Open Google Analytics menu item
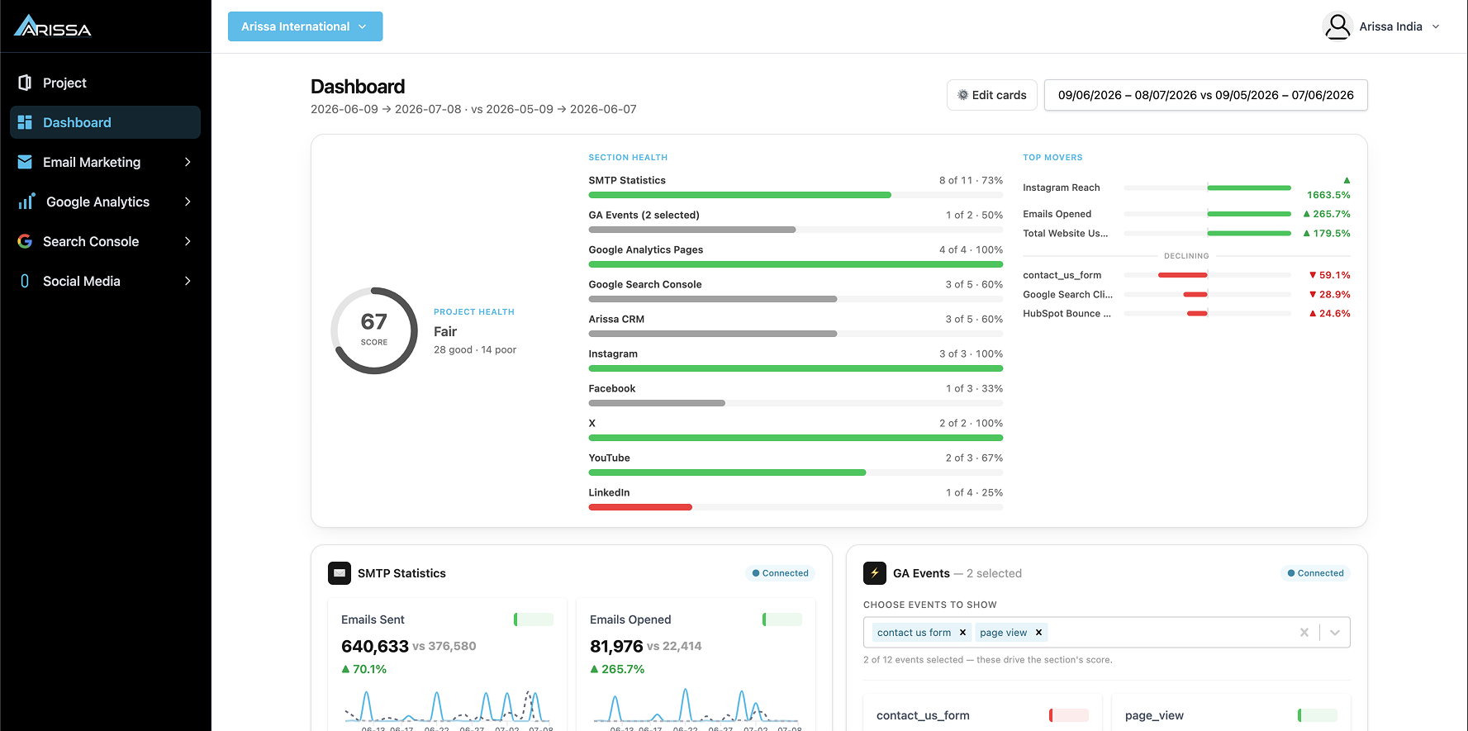The width and height of the screenshot is (1468, 731). [105, 202]
